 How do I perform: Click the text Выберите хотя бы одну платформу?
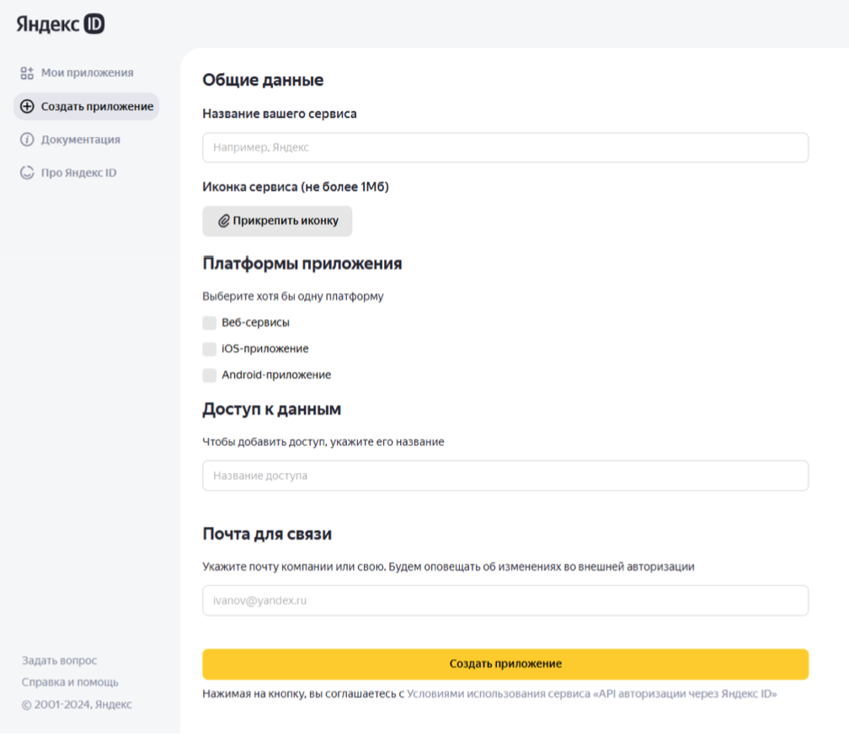(293, 296)
